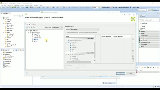
Task: Select cantidad in JSON fields list
Action: (x=74, y=47)
